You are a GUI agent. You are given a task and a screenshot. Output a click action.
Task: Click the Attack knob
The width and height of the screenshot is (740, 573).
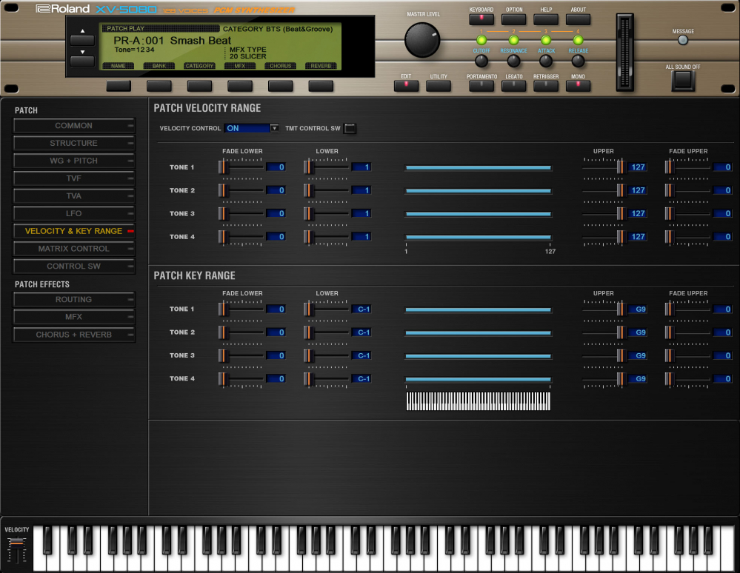(x=546, y=61)
